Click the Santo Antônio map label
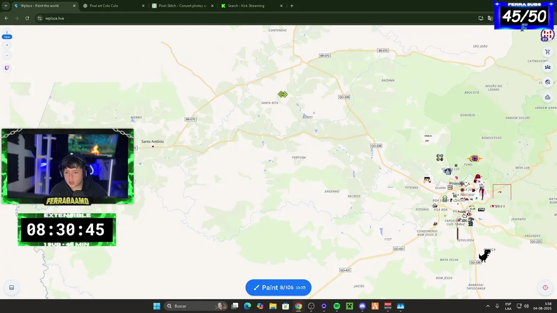 click(152, 142)
